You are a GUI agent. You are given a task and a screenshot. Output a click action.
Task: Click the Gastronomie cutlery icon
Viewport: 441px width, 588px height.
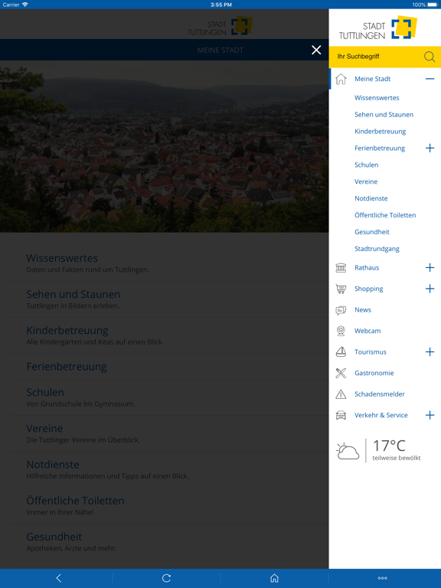(x=341, y=373)
